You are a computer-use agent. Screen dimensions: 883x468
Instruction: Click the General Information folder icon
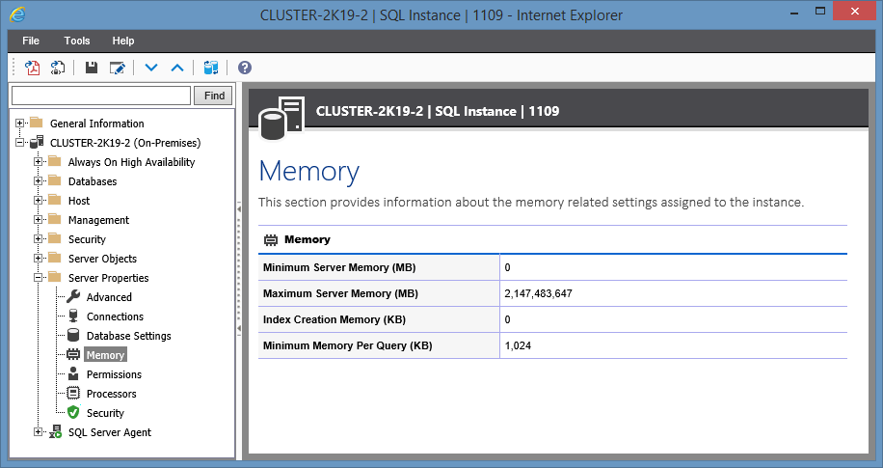pyautogui.click(x=37, y=123)
